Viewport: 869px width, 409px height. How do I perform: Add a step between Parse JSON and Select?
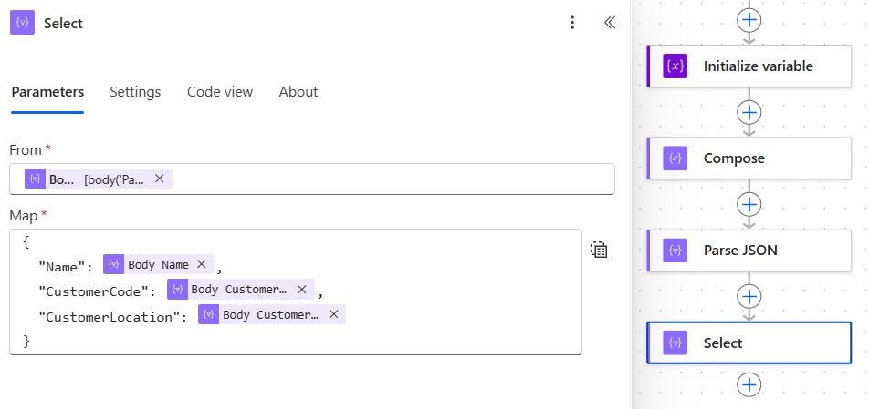(x=749, y=297)
